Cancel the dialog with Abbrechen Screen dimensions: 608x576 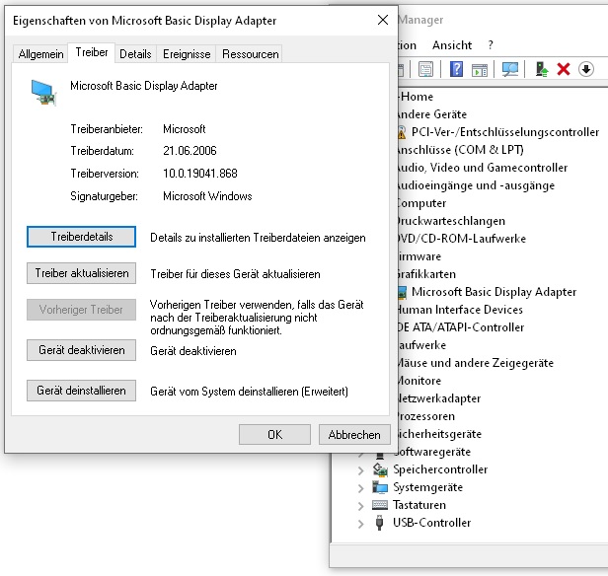[x=354, y=435]
